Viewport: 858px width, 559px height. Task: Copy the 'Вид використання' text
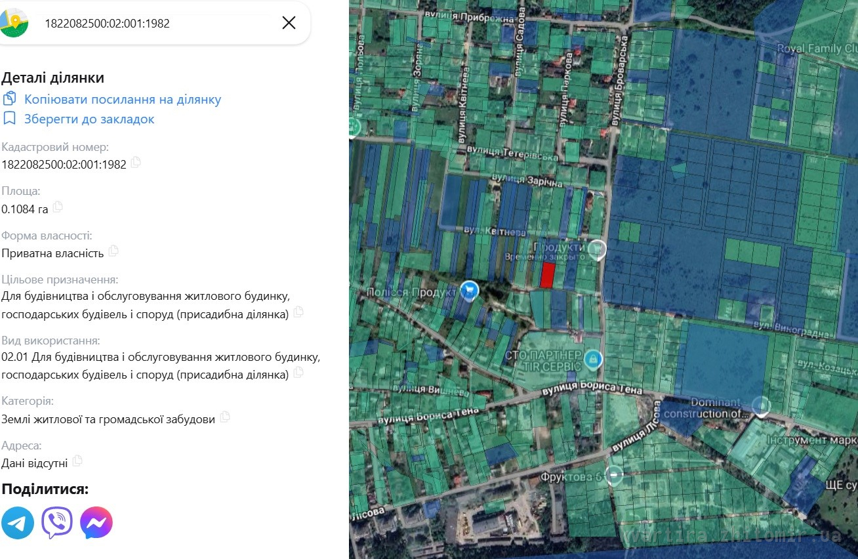(298, 373)
